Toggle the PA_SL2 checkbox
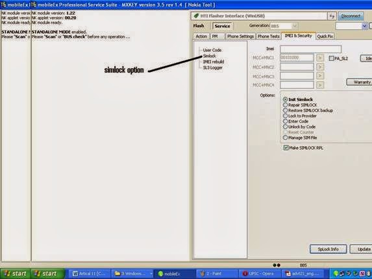Screen dimensions: 372x279 (332, 58)
